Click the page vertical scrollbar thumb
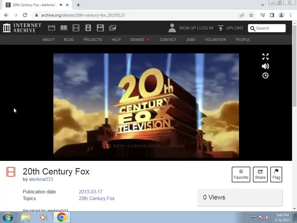Viewport: 297px width, 223px height. click(295, 66)
